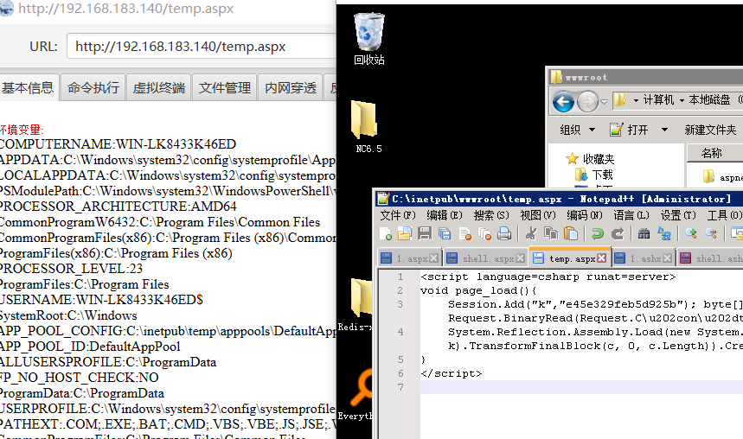Viewport: 743px width, 439px height.
Task: Click the Paste clipboard icon in Notepad++
Action: [571, 233]
